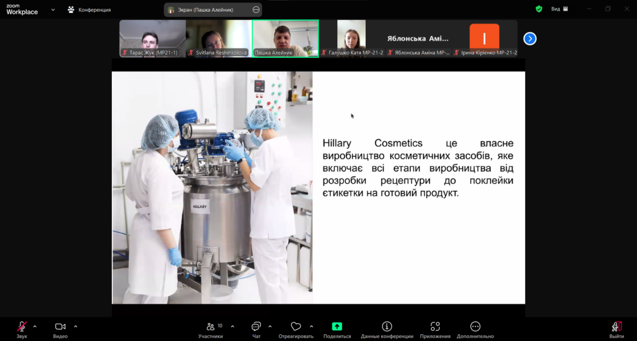
Task: Start sharing with the green Поделиться button
Action: pos(337,327)
